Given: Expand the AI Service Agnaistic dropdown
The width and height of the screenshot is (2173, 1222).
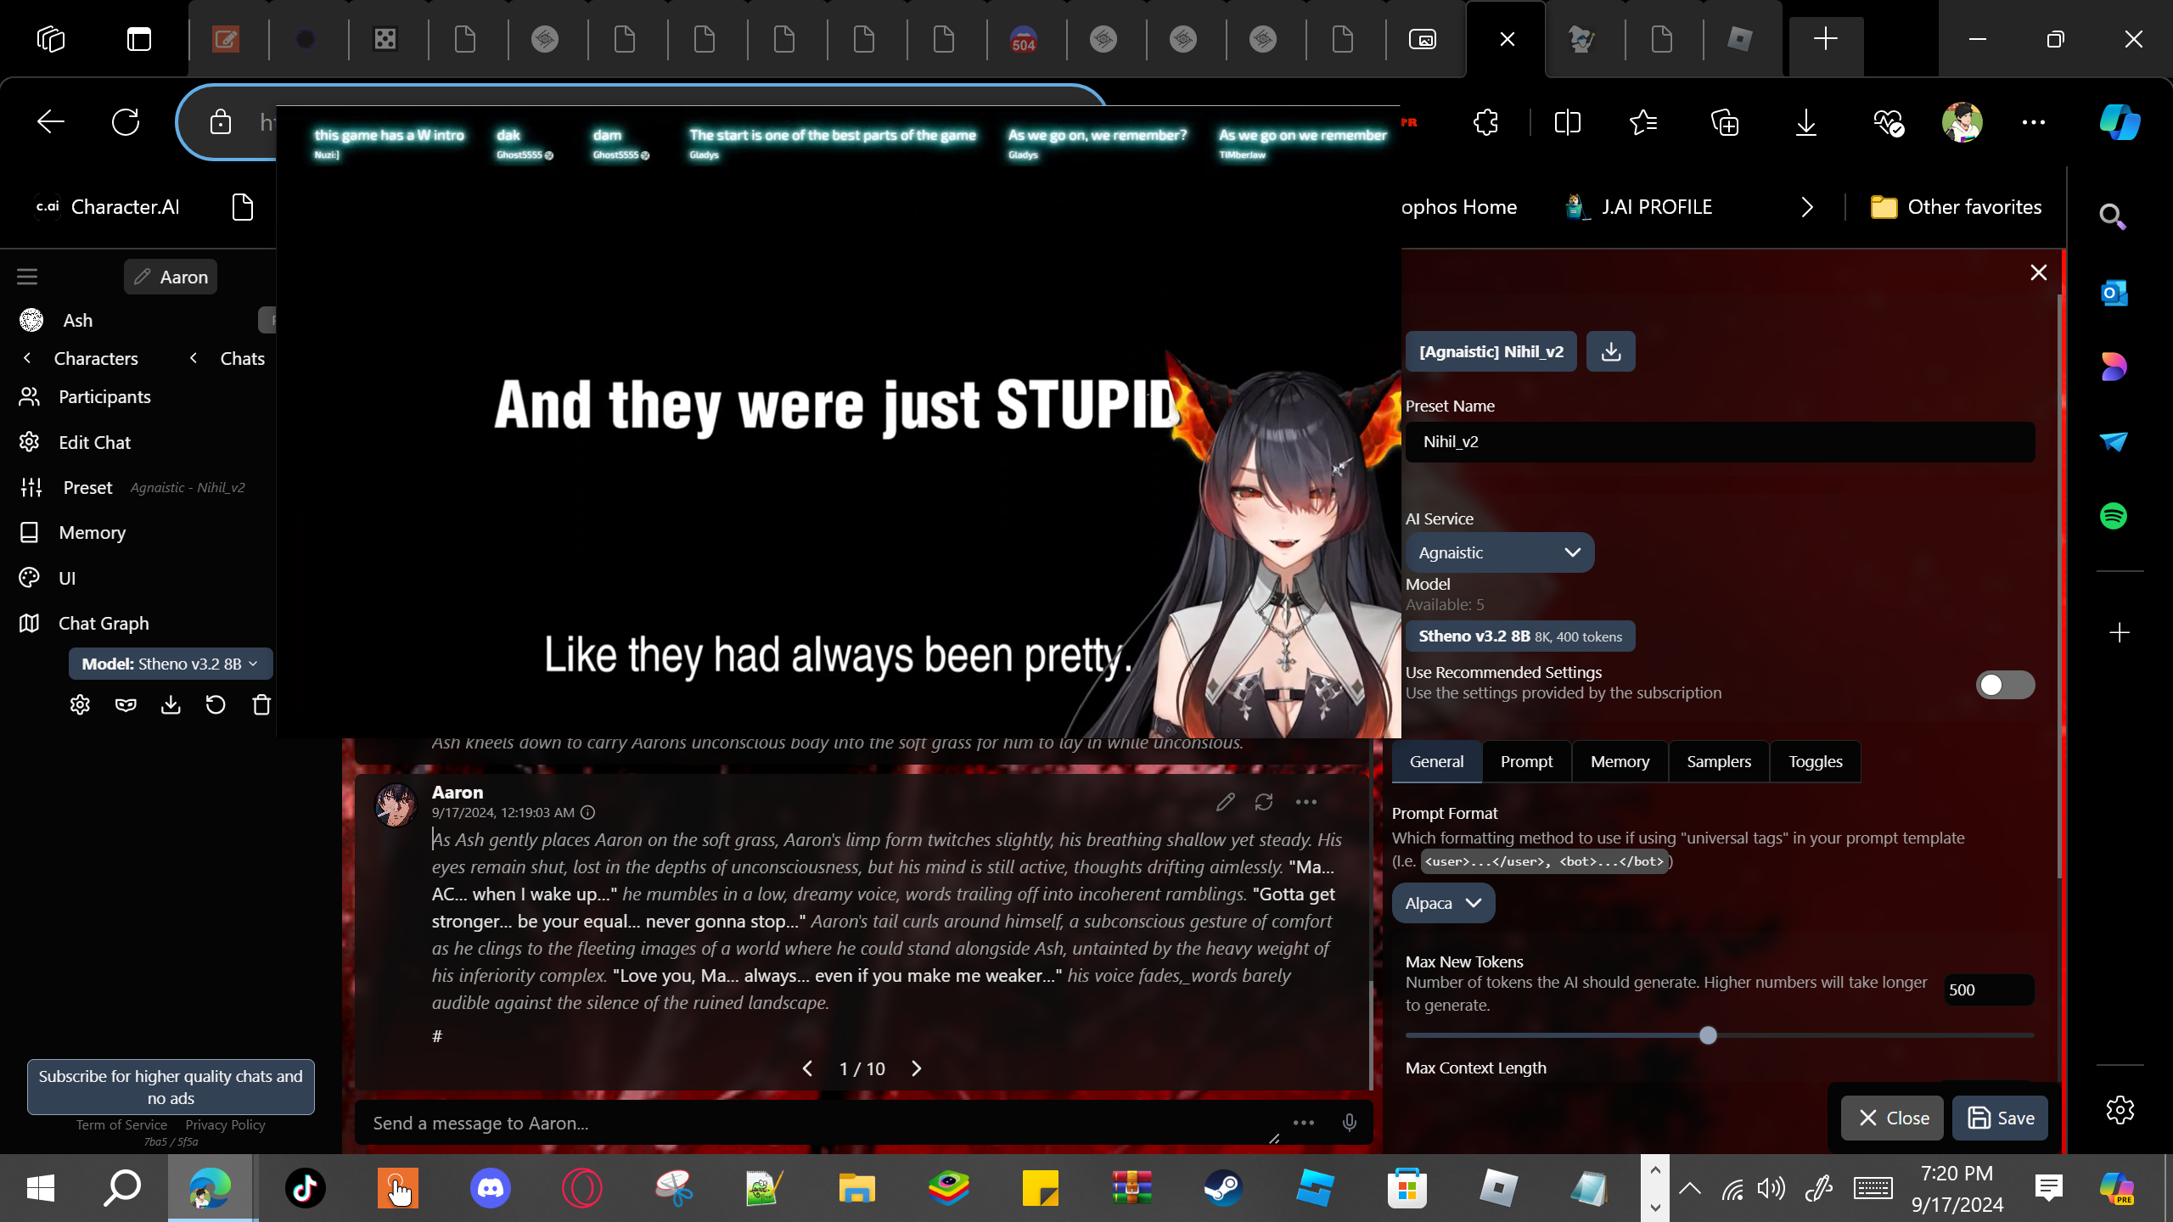Looking at the screenshot, I should tap(1499, 552).
